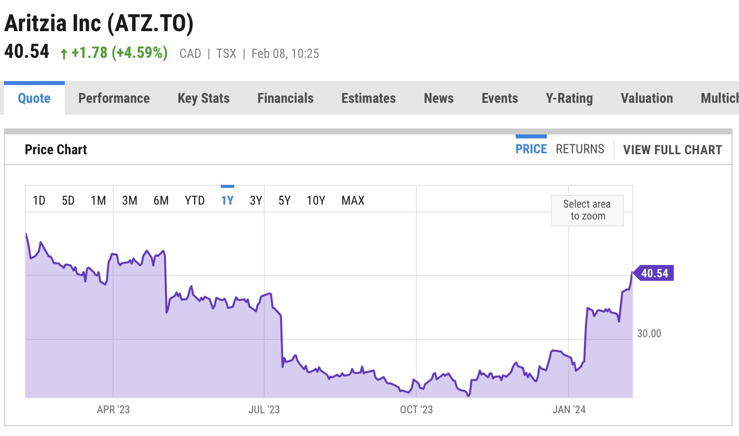Set chart range to 1M

98,201
